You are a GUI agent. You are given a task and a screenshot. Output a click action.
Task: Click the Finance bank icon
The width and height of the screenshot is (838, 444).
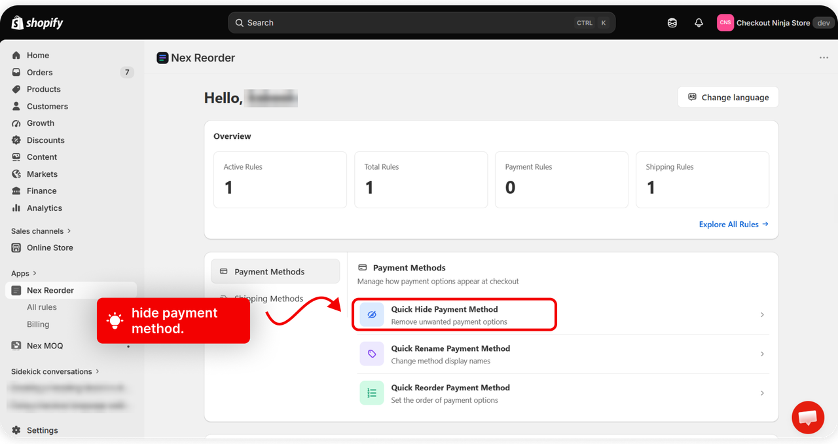point(16,192)
